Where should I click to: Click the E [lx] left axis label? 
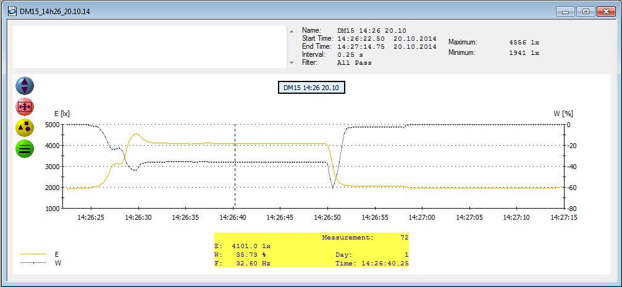point(61,114)
